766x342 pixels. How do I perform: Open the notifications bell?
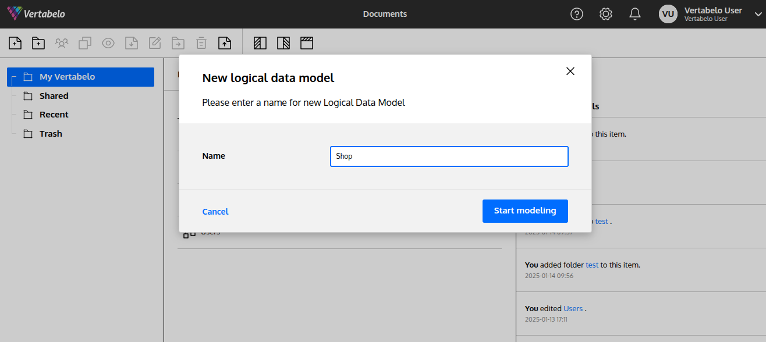coord(635,13)
